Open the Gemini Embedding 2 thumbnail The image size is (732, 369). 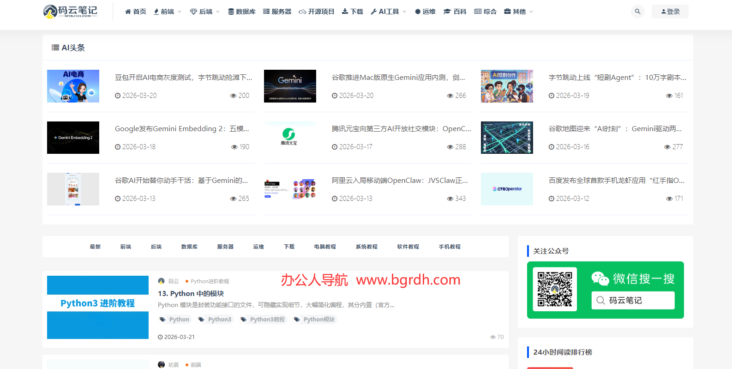click(x=73, y=138)
